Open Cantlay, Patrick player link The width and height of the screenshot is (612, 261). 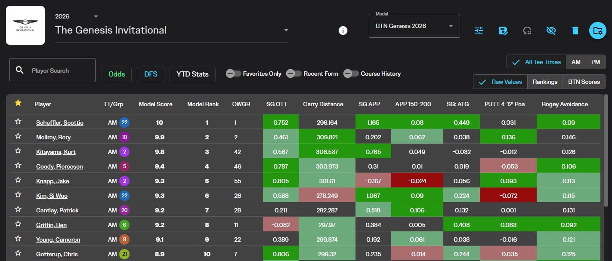(x=57, y=210)
